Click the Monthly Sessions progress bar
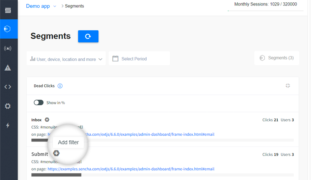 [266, 11]
